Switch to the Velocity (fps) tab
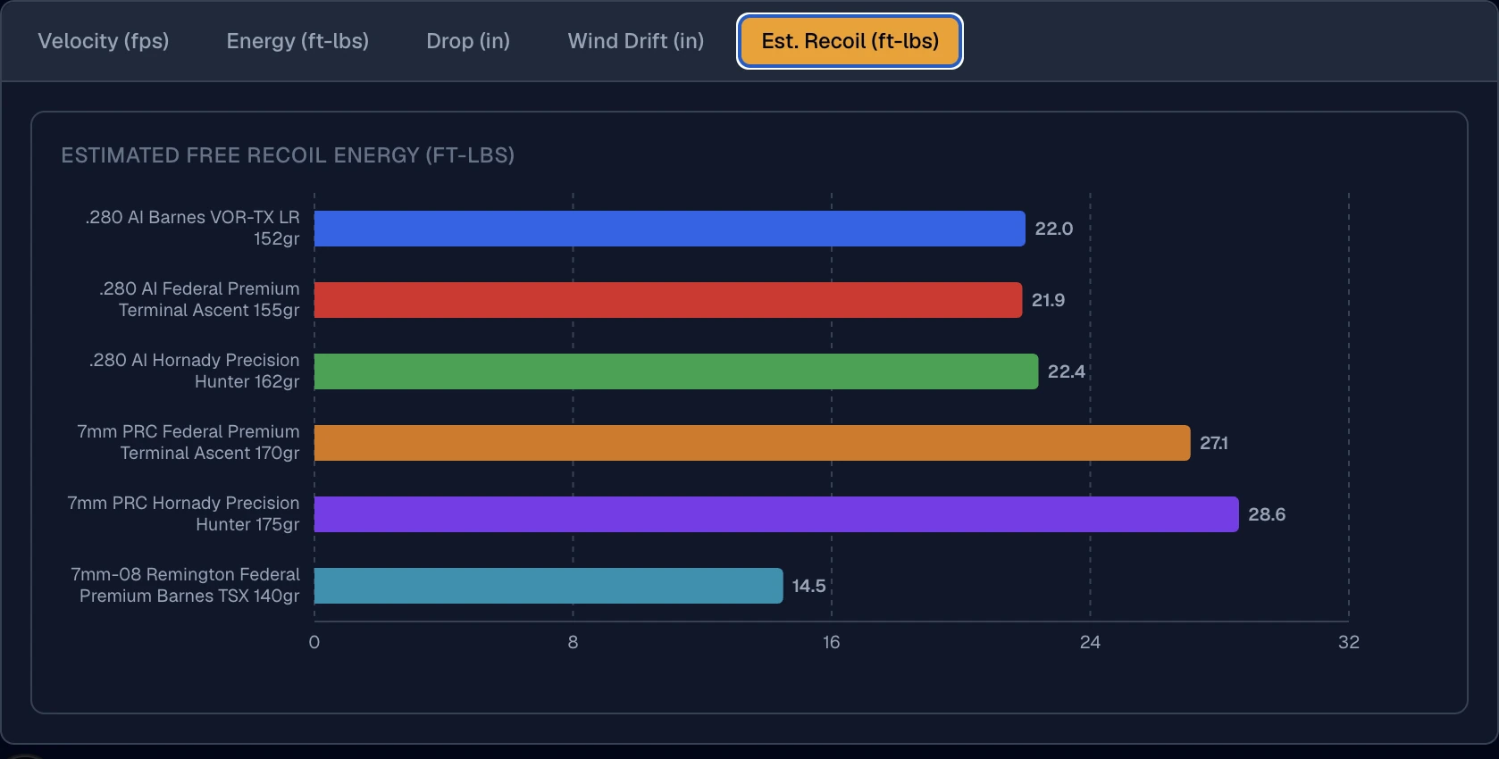Image resolution: width=1499 pixels, height=759 pixels. (x=104, y=41)
